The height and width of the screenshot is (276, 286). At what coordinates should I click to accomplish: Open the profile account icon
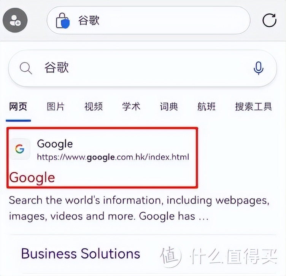point(15,20)
